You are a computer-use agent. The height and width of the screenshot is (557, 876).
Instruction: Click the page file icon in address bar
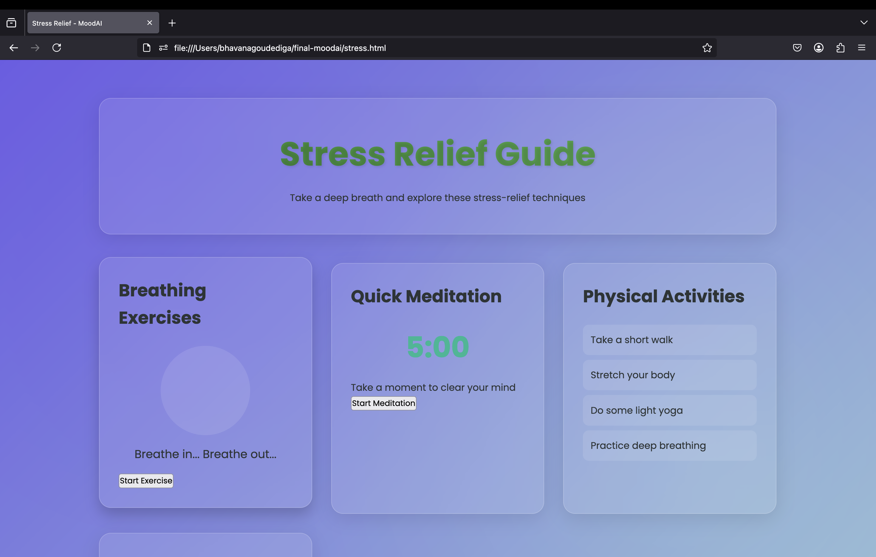coord(147,48)
